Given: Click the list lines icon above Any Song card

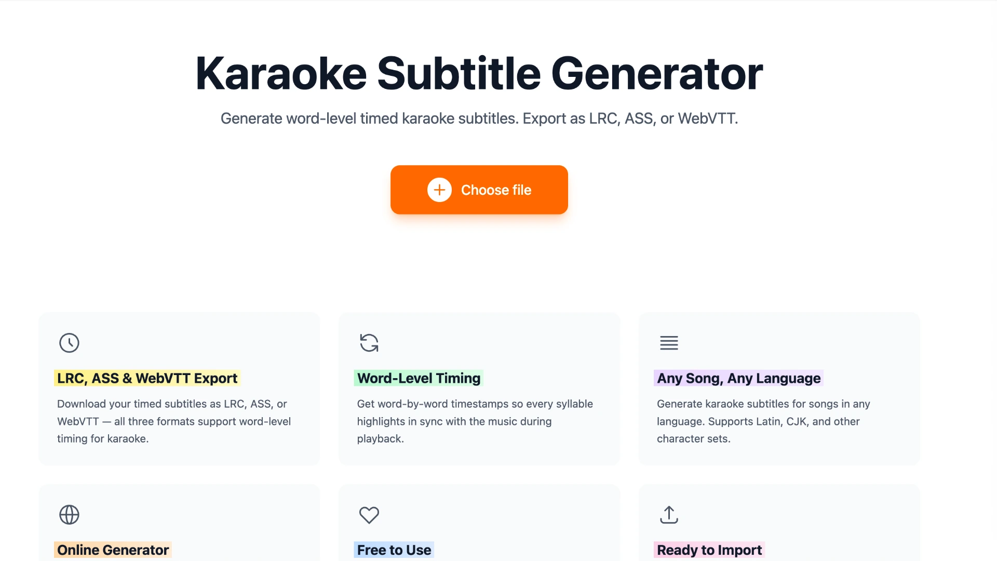Looking at the screenshot, I should click(x=669, y=343).
